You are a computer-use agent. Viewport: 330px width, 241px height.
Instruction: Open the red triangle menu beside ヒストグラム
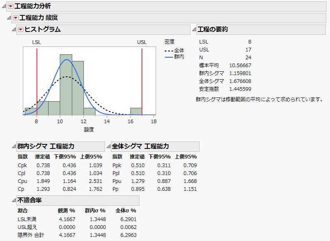pos(21,29)
